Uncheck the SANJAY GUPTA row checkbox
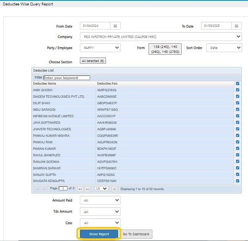This screenshot has width=248, height=241. tap(238, 174)
